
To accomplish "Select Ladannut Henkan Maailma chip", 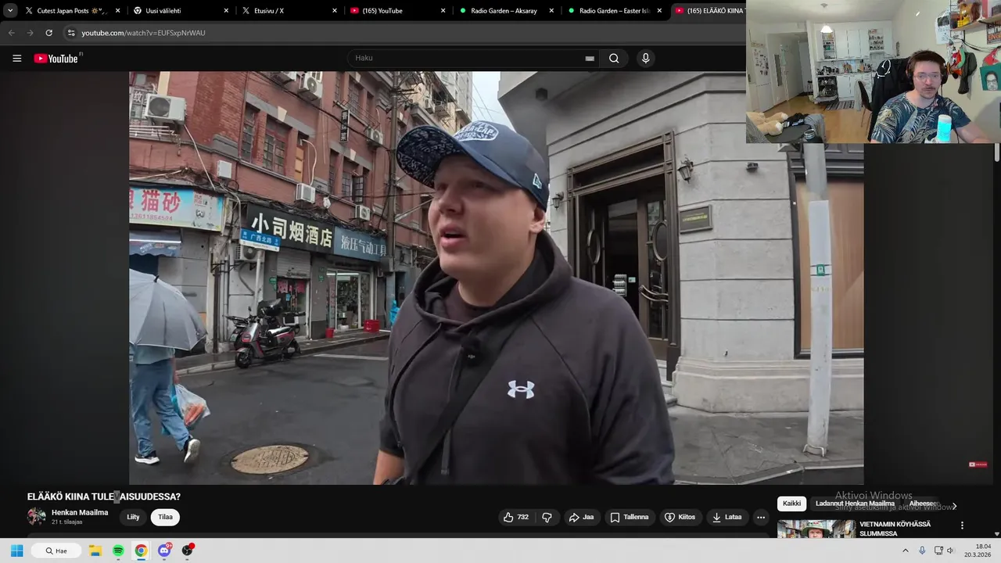I will tap(855, 504).
